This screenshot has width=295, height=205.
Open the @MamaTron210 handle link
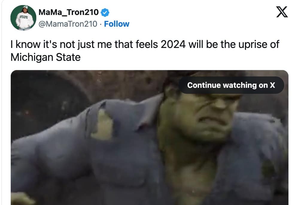click(68, 24)
